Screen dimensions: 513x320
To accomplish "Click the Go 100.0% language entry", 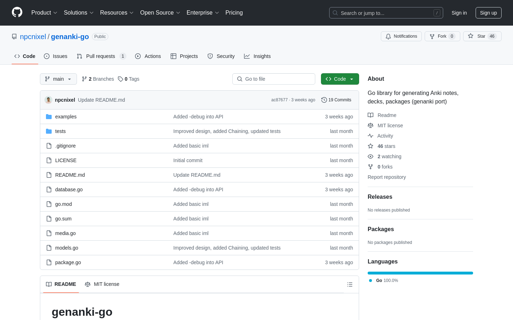I will tap(383, 281).
